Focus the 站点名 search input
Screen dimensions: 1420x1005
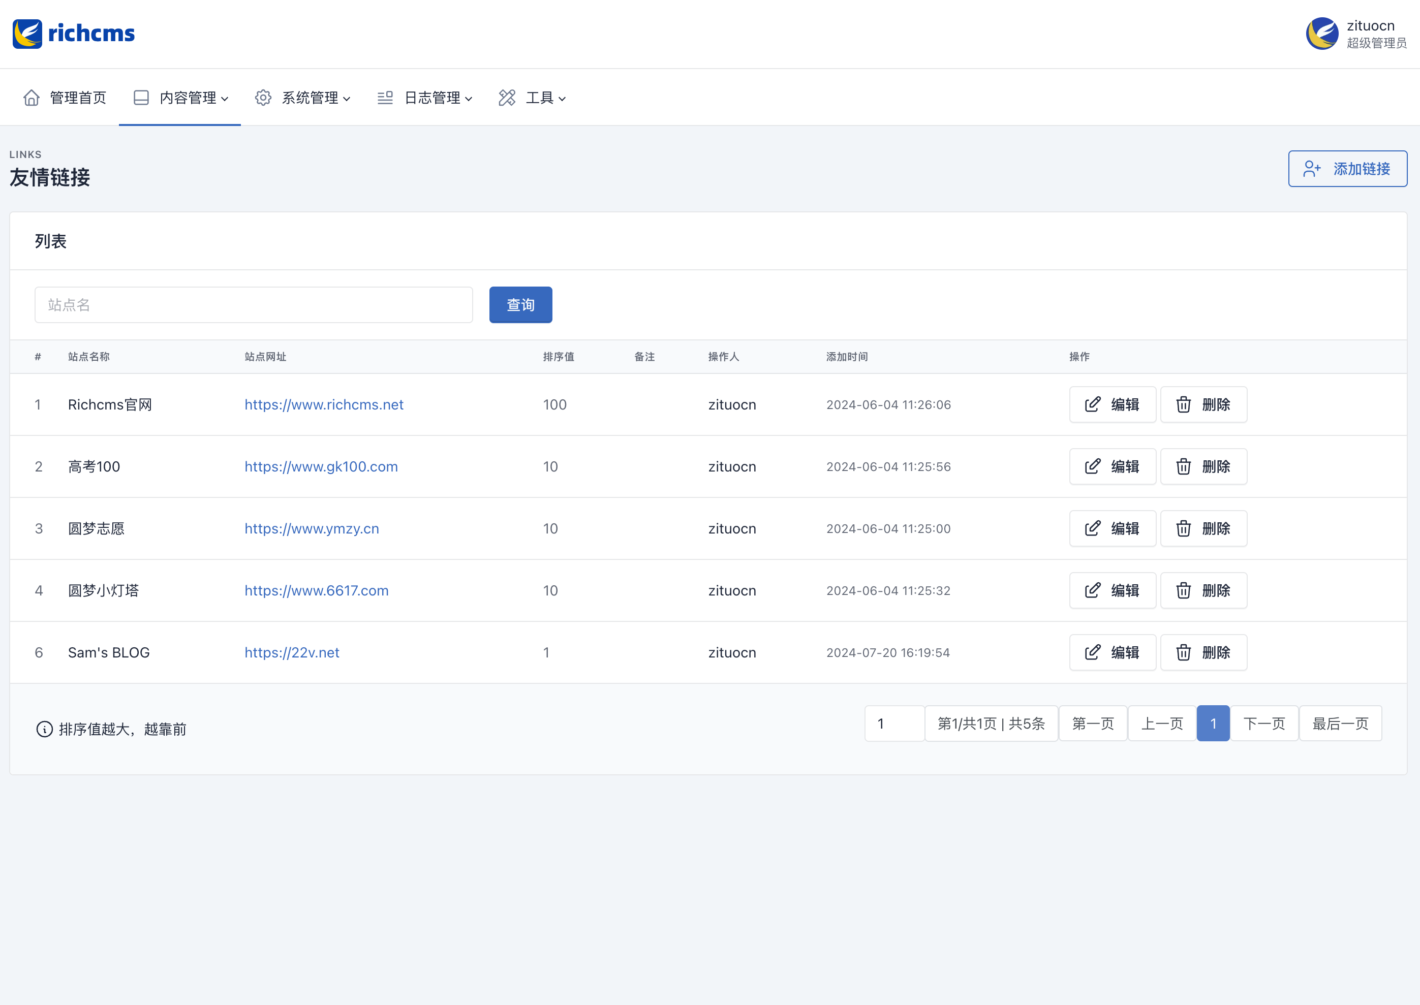coord(254,304)
